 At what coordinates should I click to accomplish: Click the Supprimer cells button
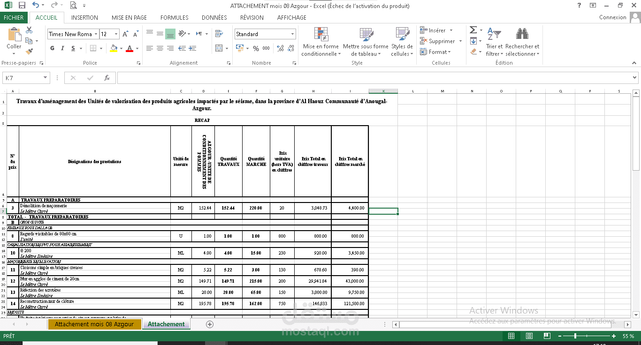(x=441, y=41)
